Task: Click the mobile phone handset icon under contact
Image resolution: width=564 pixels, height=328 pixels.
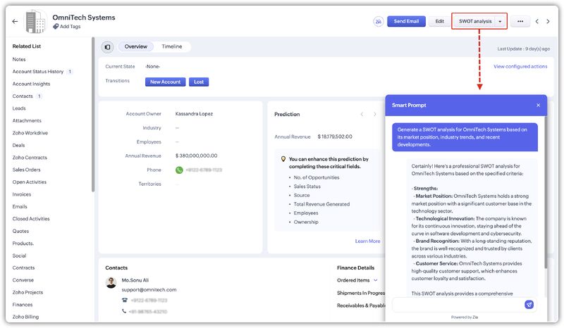Action: pos(124,311)
